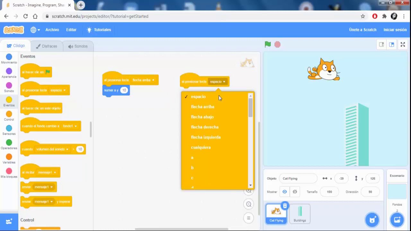Edit the sprite name field Cat Flying
The height and width of the screenshot is (231, 411).
(298, 179)
